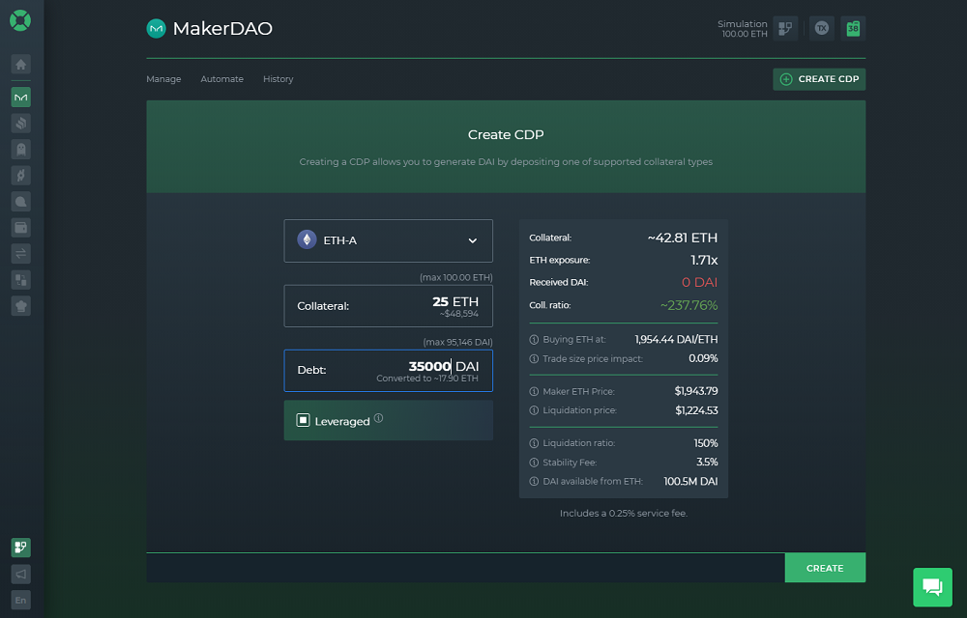
Task: Click info icon beside Maker ETH Price
Action: pyautogui.click(x=534, y=391)
